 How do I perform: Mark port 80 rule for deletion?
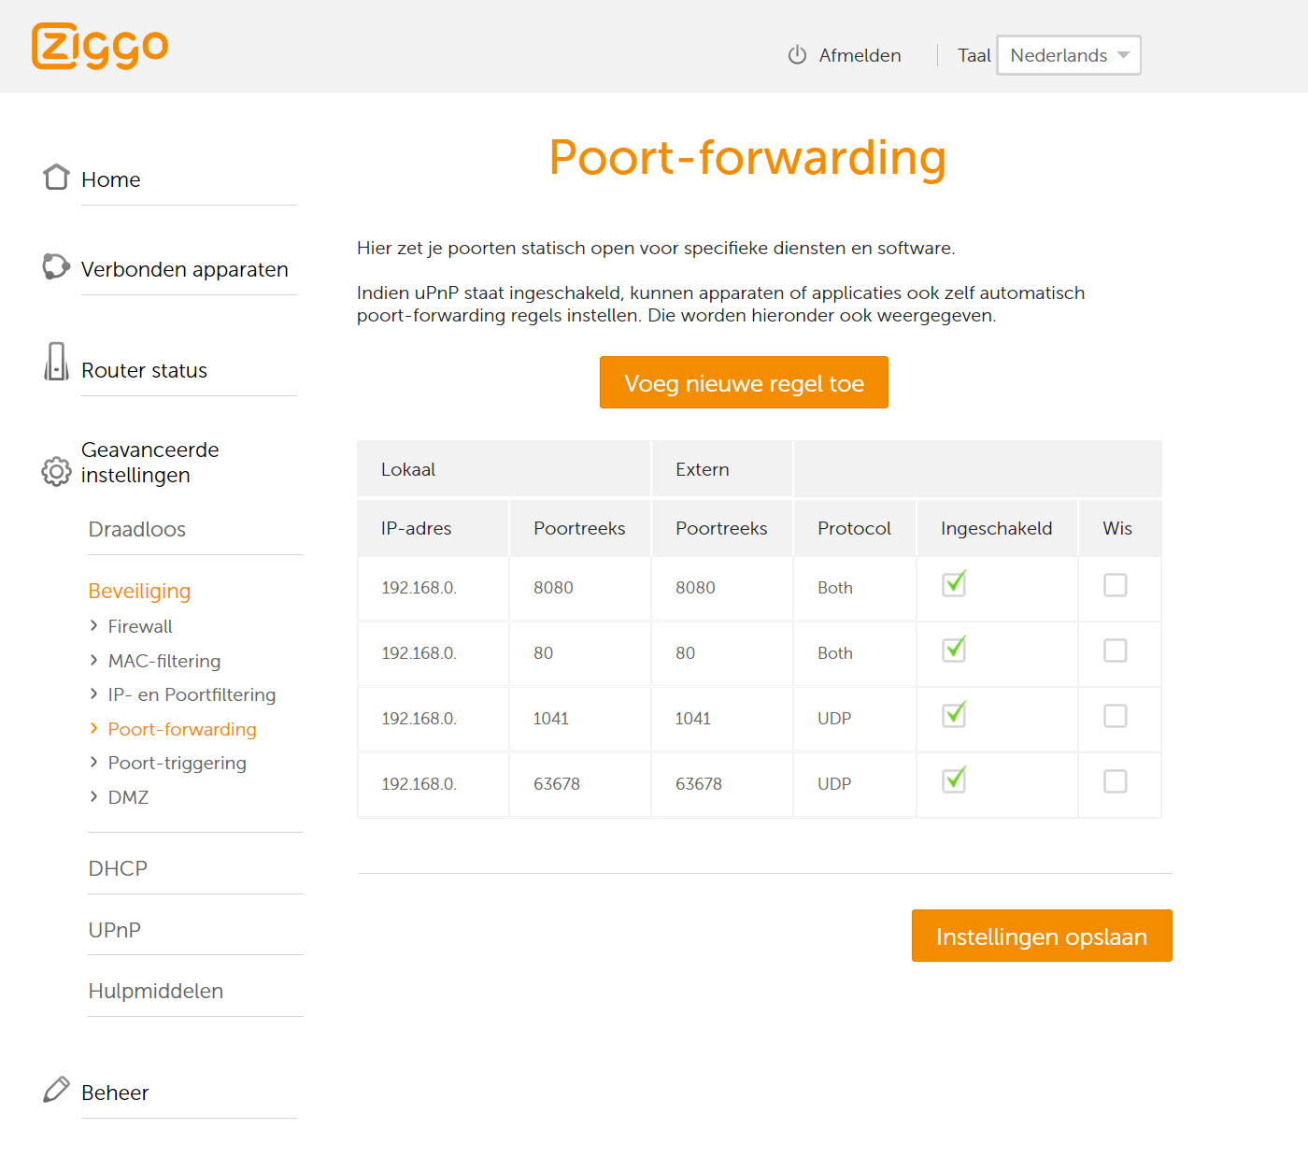click(x=1115, y=650)
